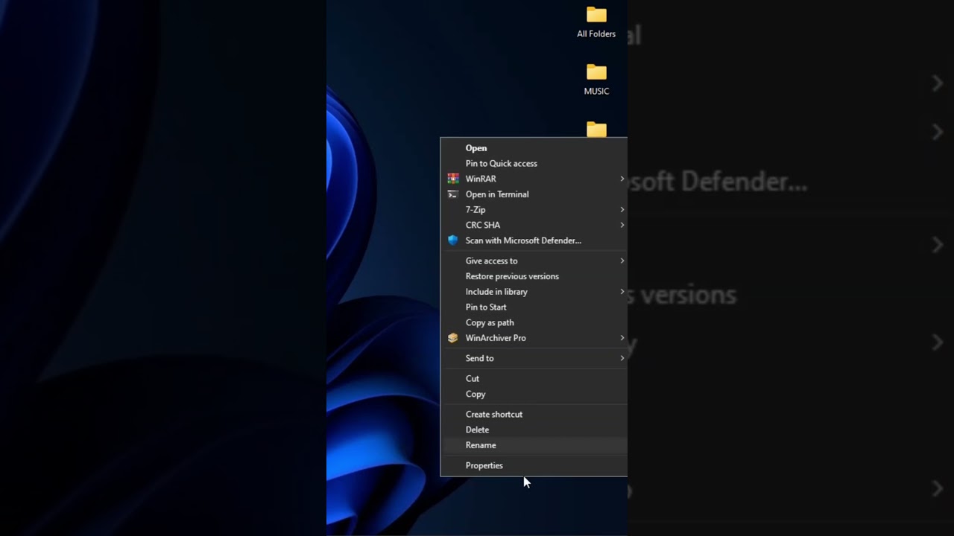Select the All Folders desktop folder icon
954x536 pixels.
(x=596, y=15)
